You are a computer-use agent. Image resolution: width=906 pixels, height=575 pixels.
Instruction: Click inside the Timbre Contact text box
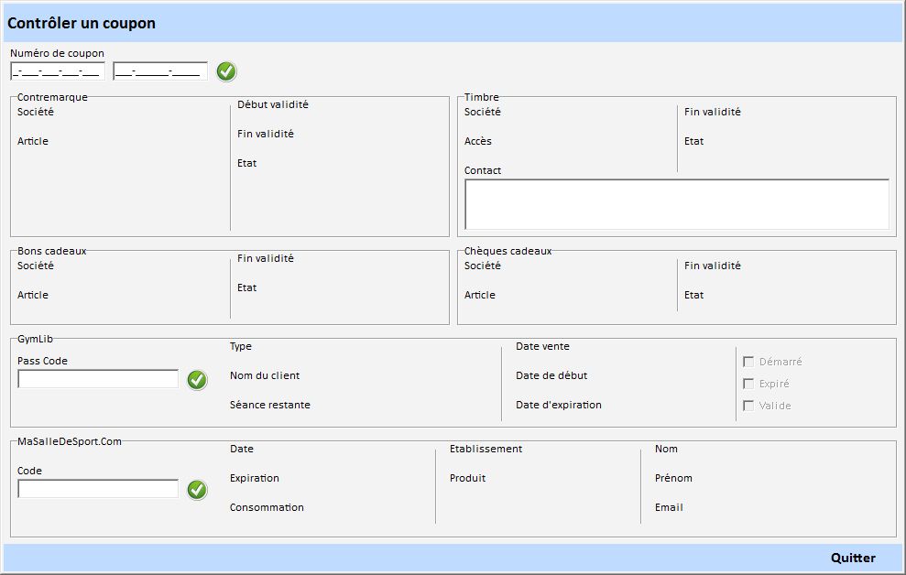coord(676,204)
